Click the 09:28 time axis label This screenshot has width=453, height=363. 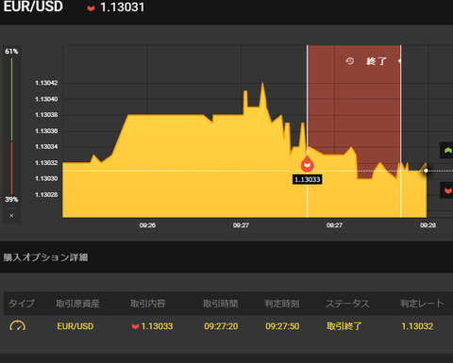428,225
